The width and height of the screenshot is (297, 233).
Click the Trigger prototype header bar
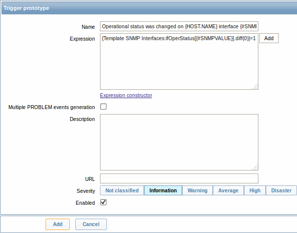[149, 8]
